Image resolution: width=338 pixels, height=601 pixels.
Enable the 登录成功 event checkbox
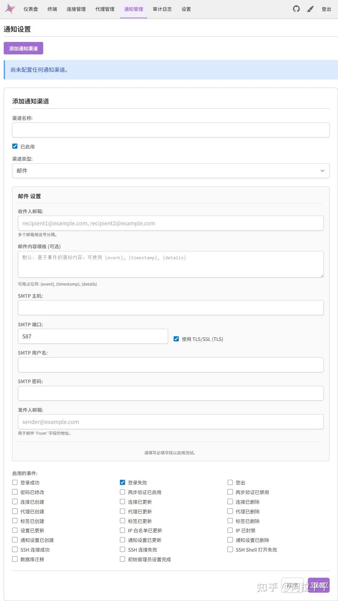pyautogui.click(x=15, y=482)
